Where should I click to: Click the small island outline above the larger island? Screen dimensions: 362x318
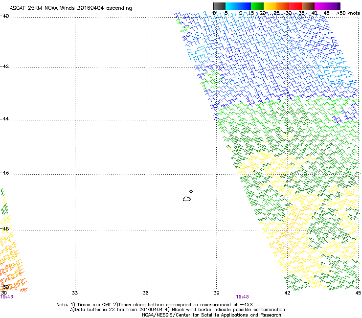[x=191, y=191]
